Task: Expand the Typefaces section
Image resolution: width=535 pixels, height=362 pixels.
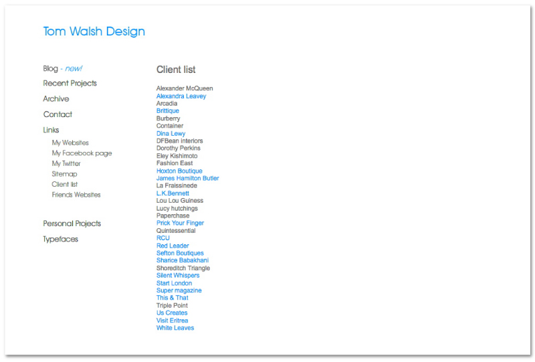Action: [x=61, y=239]
